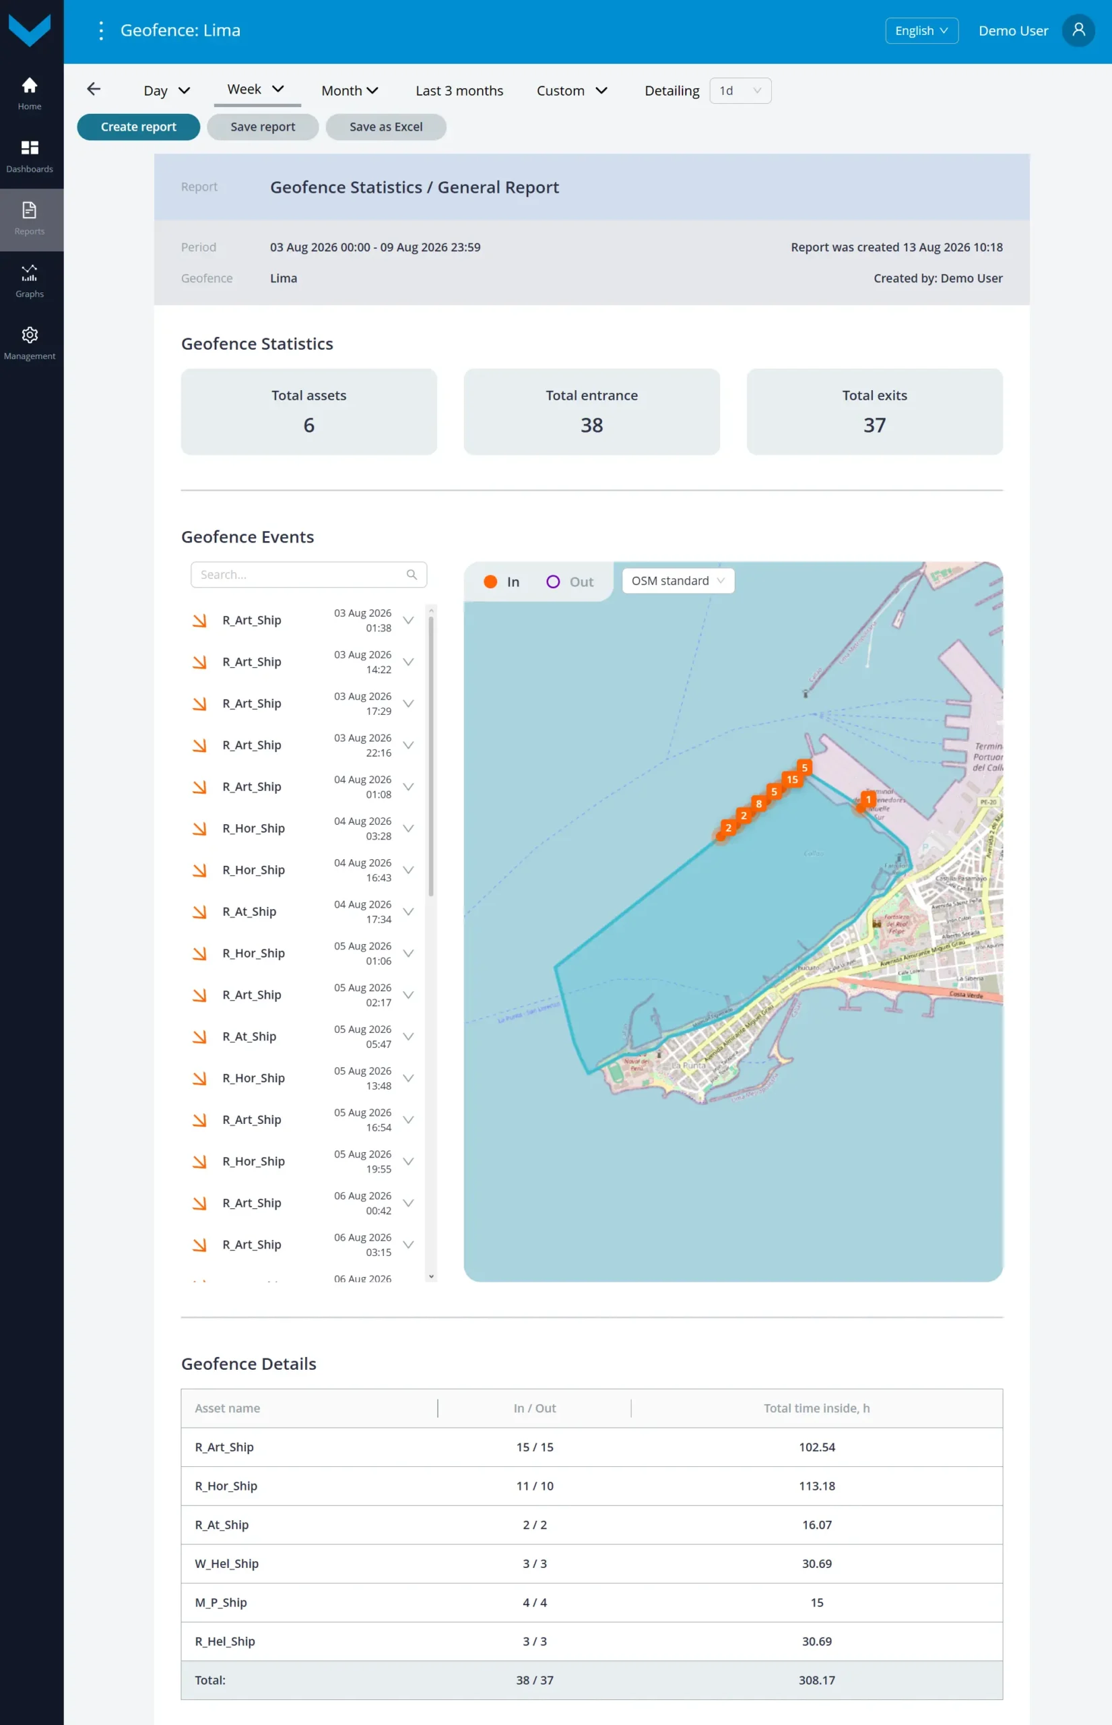1112x1725 pixels.
Task: Click the entry arrow icon for 05 Aug 05:47
Action: coord(199,1036)
